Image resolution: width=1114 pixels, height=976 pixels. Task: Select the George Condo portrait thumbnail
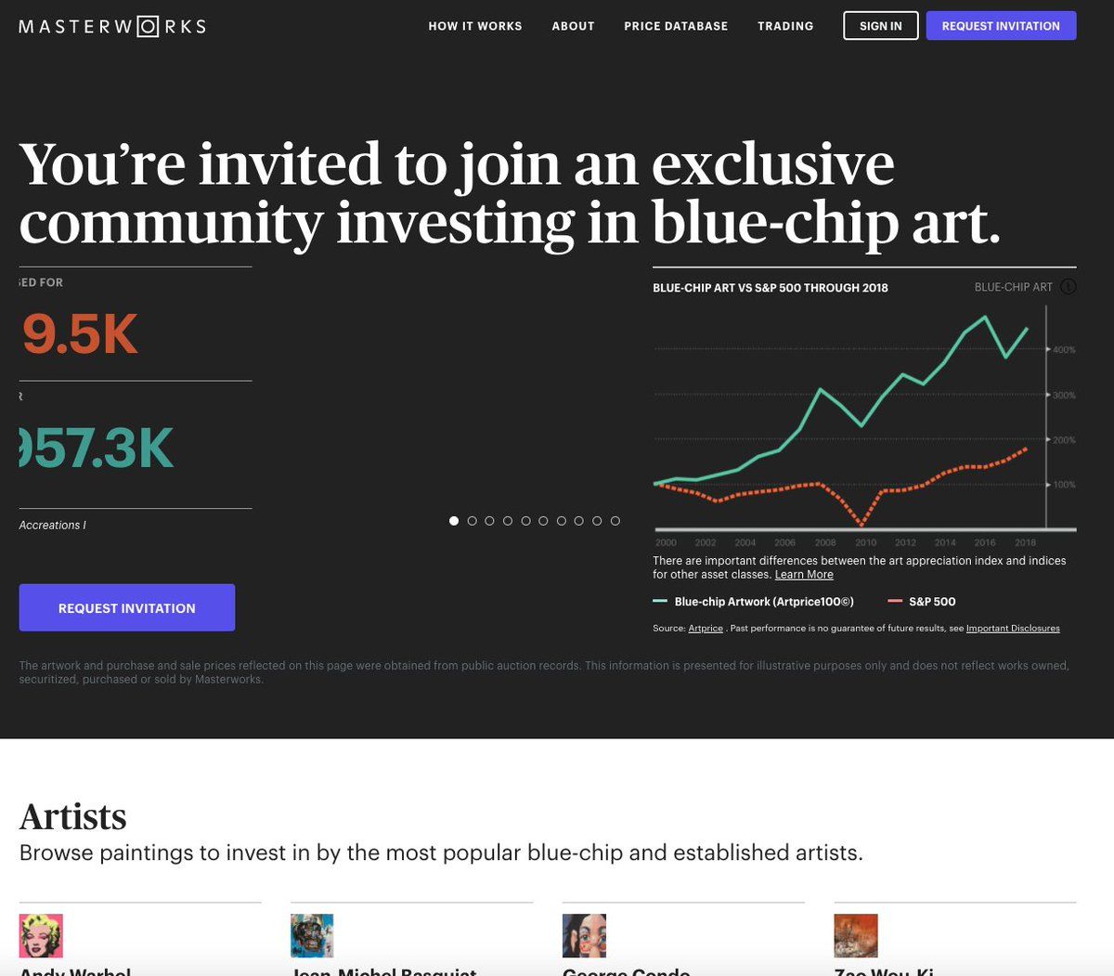pos(584,935)
